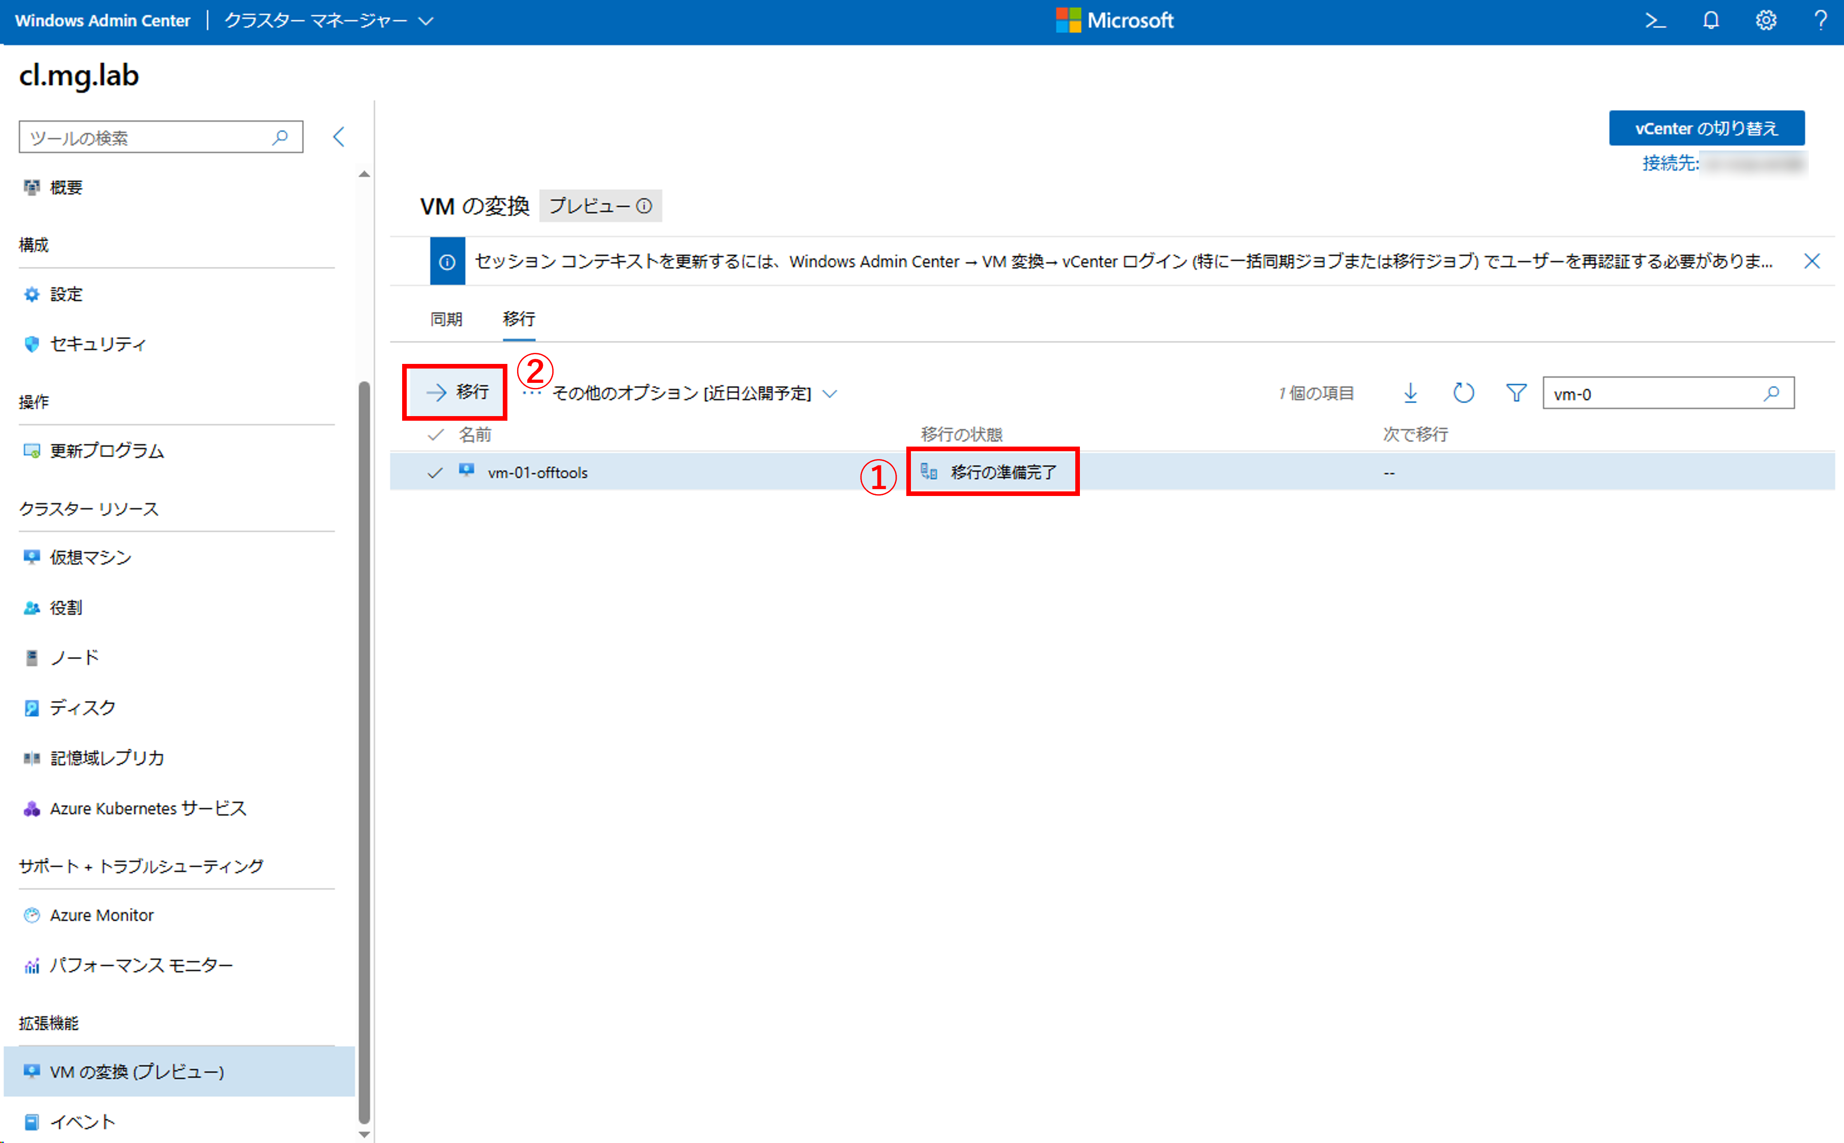This screenshot has height=1143, width=1844.
Task: Click the vCenter の切り替え button
Action: click(x=1705, y=128)
